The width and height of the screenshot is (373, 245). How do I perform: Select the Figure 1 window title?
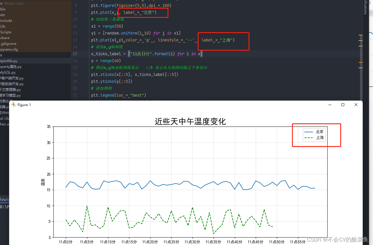(24, 105)
